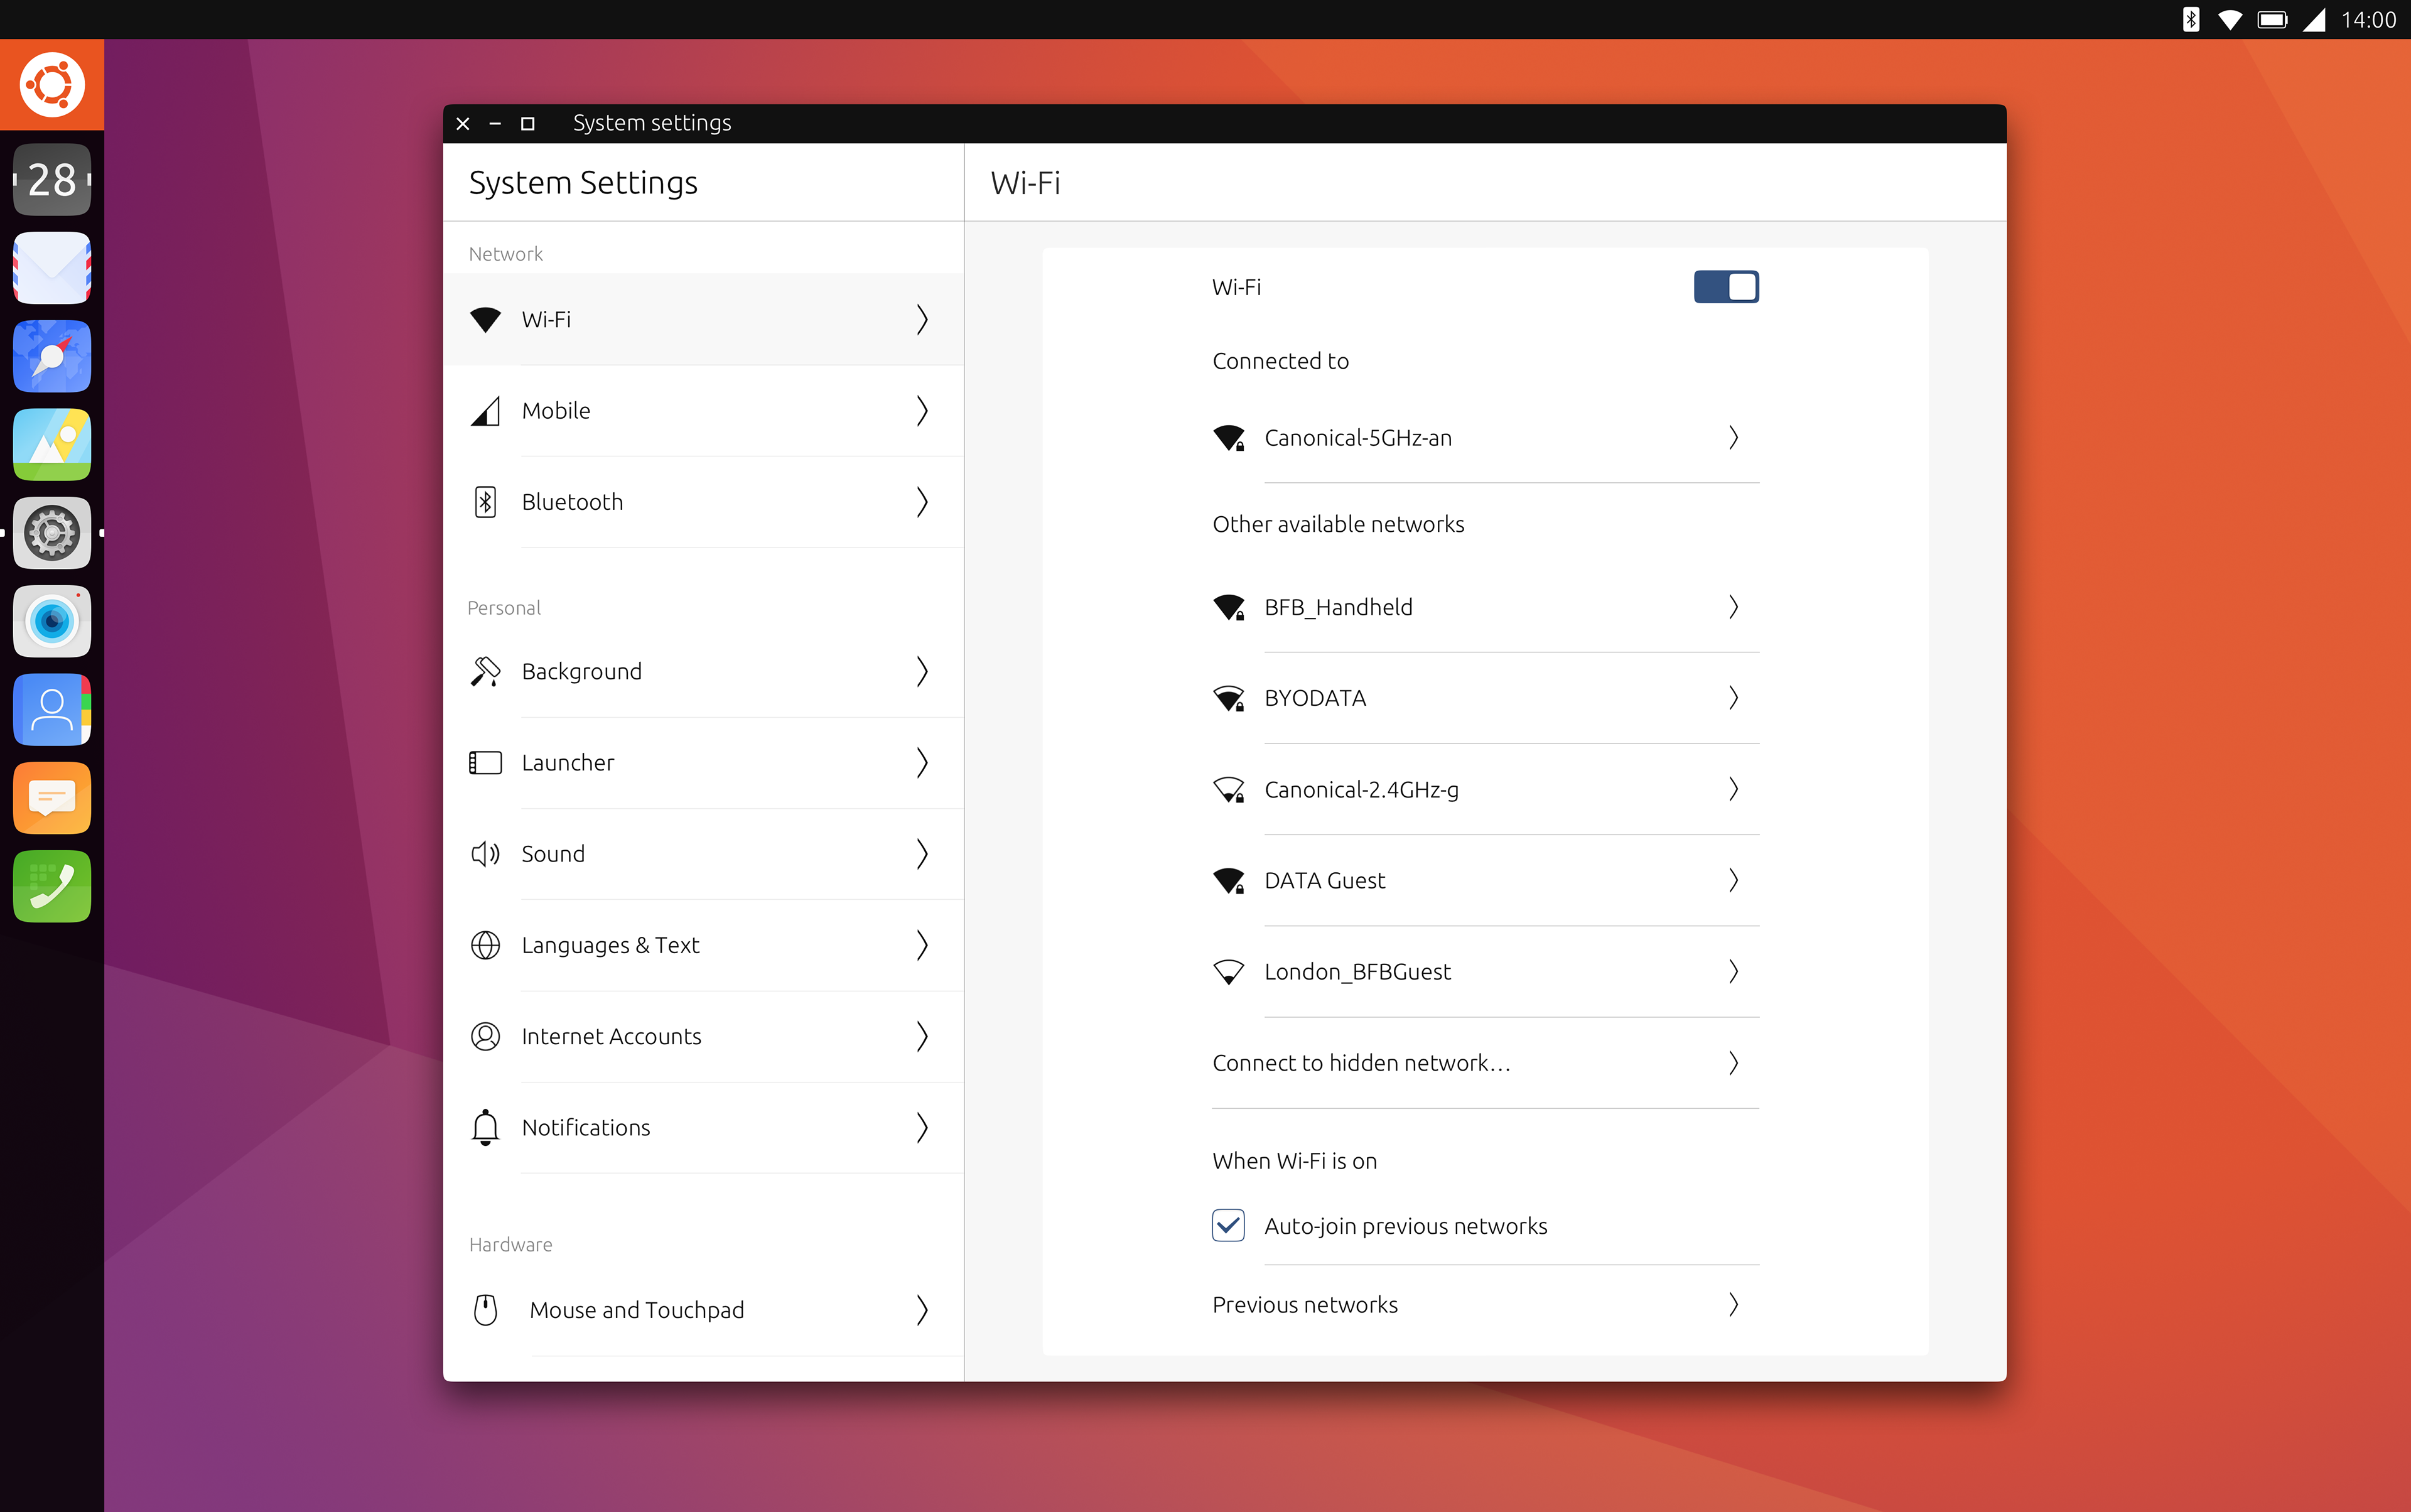Select Bluetooth in the settings sidebar
Image resolution: width=2411 pixels, height=1512 pixels.
(703, 502)
